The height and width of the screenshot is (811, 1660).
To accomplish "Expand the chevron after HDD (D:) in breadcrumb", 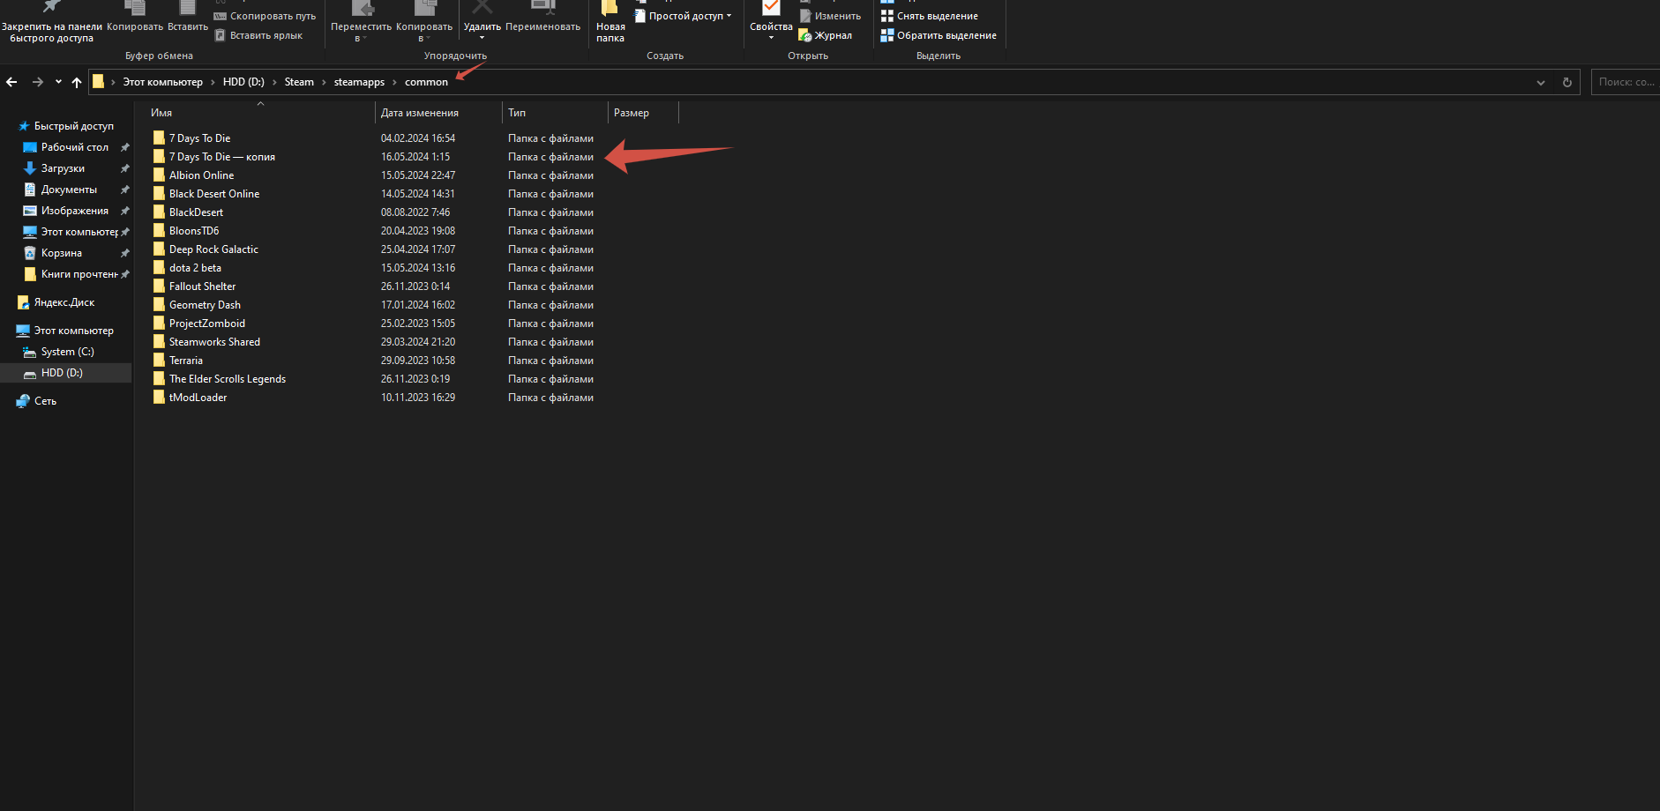I will click(x=274, y=82).
